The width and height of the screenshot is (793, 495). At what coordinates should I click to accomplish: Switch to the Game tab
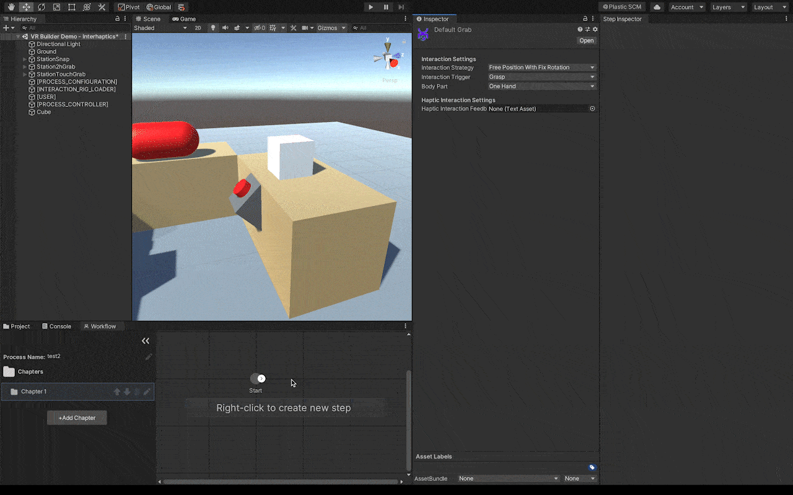tap(184, 19)
